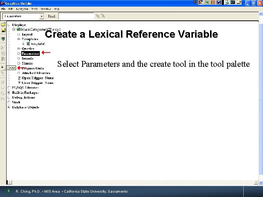The height and width of the screenshot is (197, 263).
Task: Collapse the Queries node
Action: [19, 49]
